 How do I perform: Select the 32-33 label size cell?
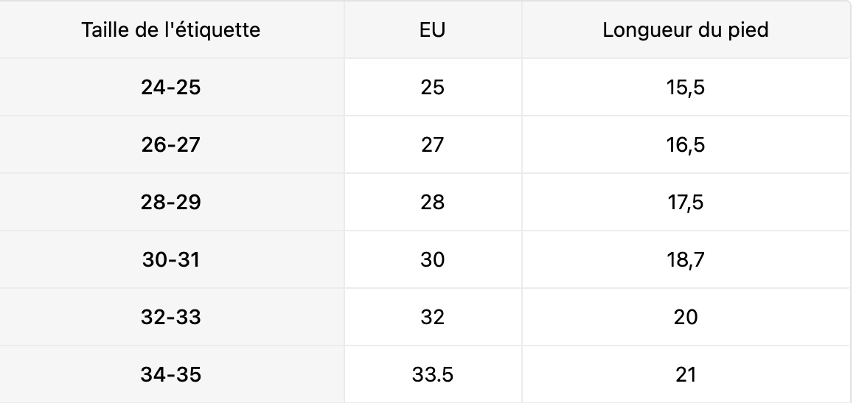[171, 317]
